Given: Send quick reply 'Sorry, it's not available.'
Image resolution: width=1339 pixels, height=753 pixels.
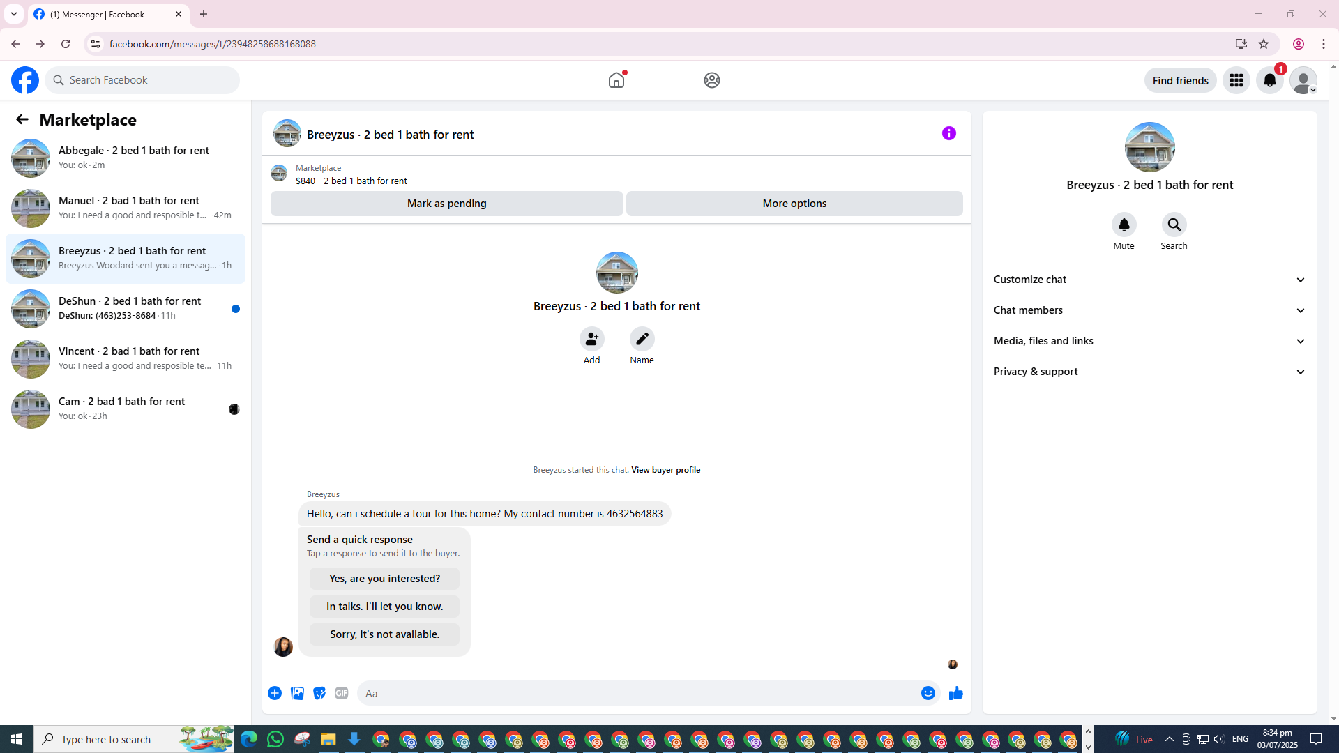Looking at the screenshot, I should click(x=384, y=634).
